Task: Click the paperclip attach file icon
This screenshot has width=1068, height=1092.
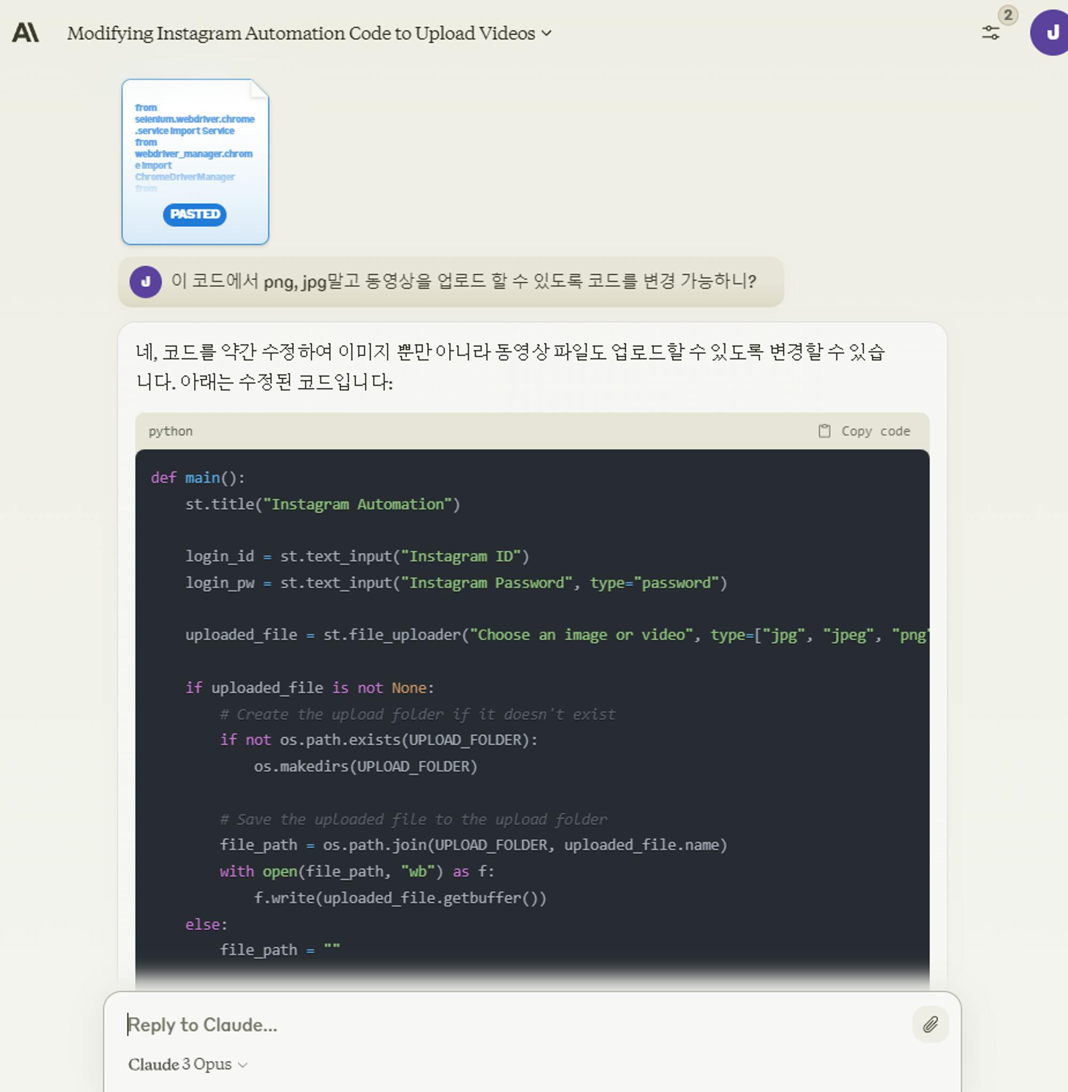Action: coord(930,1024)
